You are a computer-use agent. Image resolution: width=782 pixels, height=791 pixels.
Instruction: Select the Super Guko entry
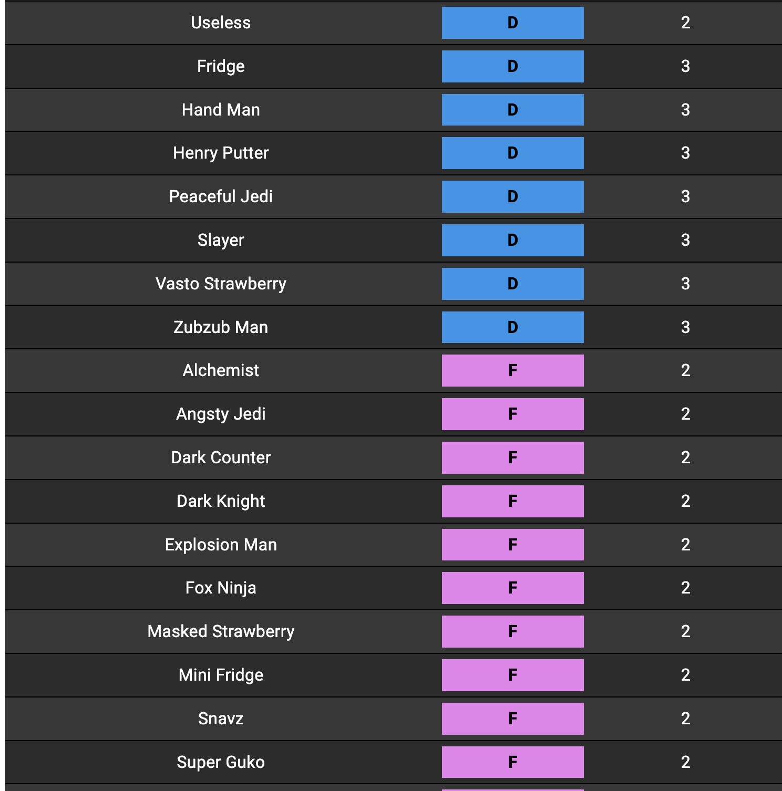coord(221,762)
